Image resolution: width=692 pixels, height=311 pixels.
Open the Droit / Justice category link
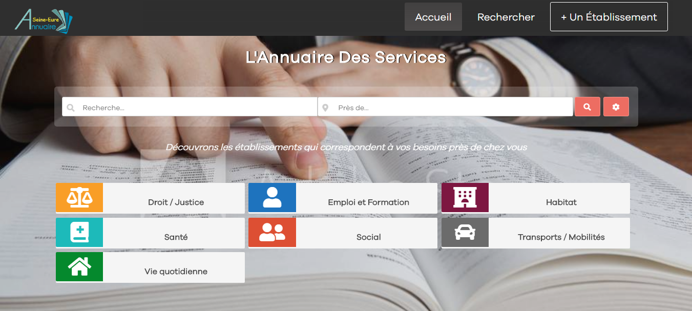tap(176, 202)
